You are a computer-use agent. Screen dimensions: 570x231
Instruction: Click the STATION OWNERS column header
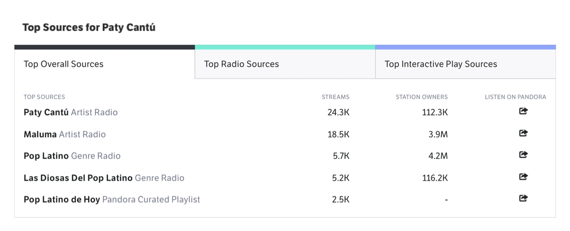(422, 97)
